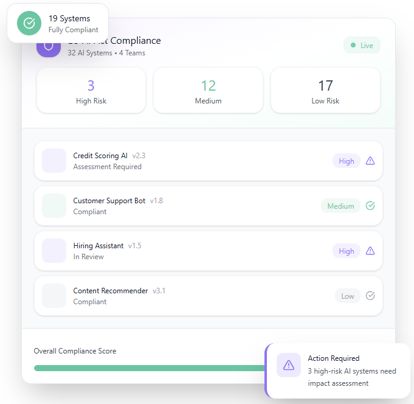Click gray check icon on Content Recommender row
The image size is (414, 404).
(370, 296)
